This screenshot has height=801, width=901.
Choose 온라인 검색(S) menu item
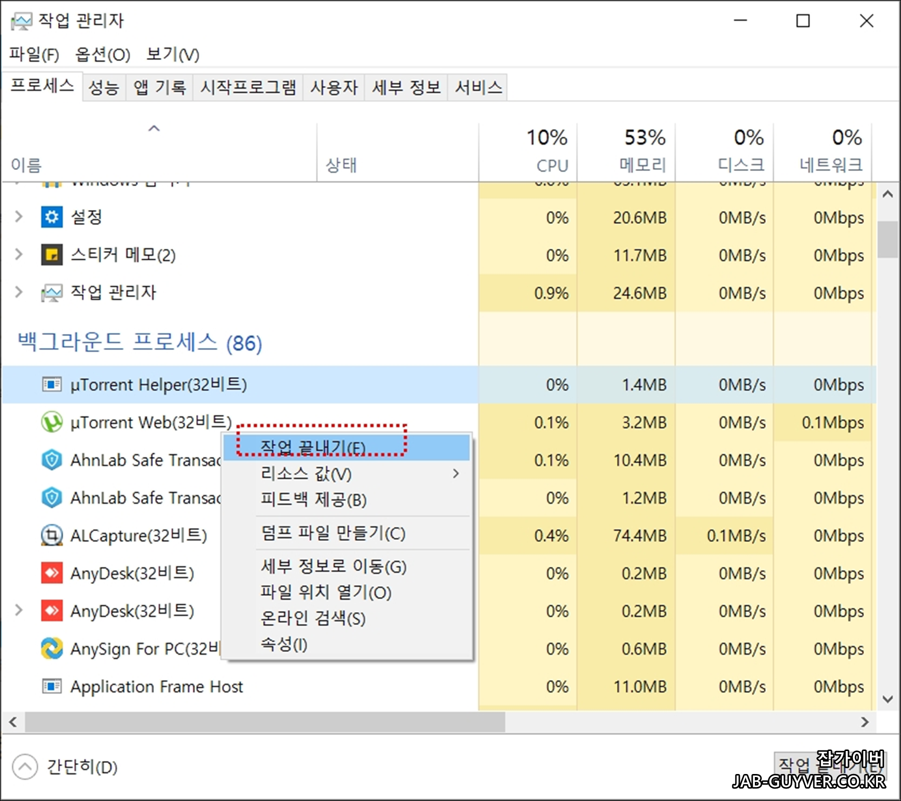click(x=346, y=618)
